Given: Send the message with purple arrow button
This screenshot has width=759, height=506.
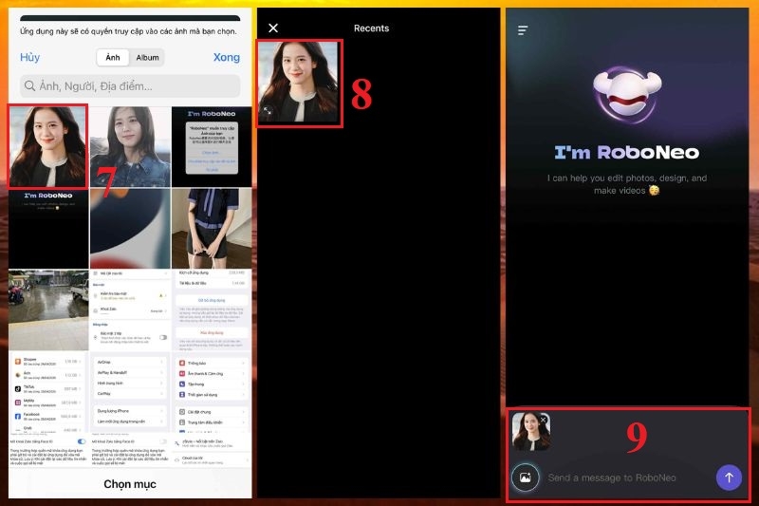Looking at the screenshot, I should (729, 478).
